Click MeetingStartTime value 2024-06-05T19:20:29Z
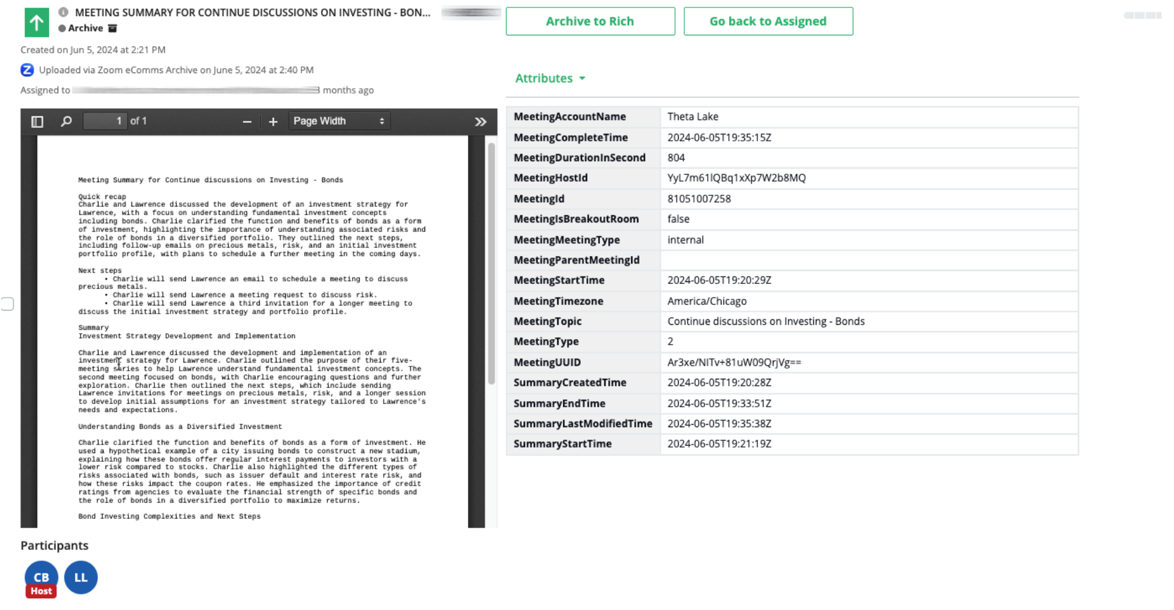The height and width of the screenshot is (610, 1174). click(x=719, y=280)
